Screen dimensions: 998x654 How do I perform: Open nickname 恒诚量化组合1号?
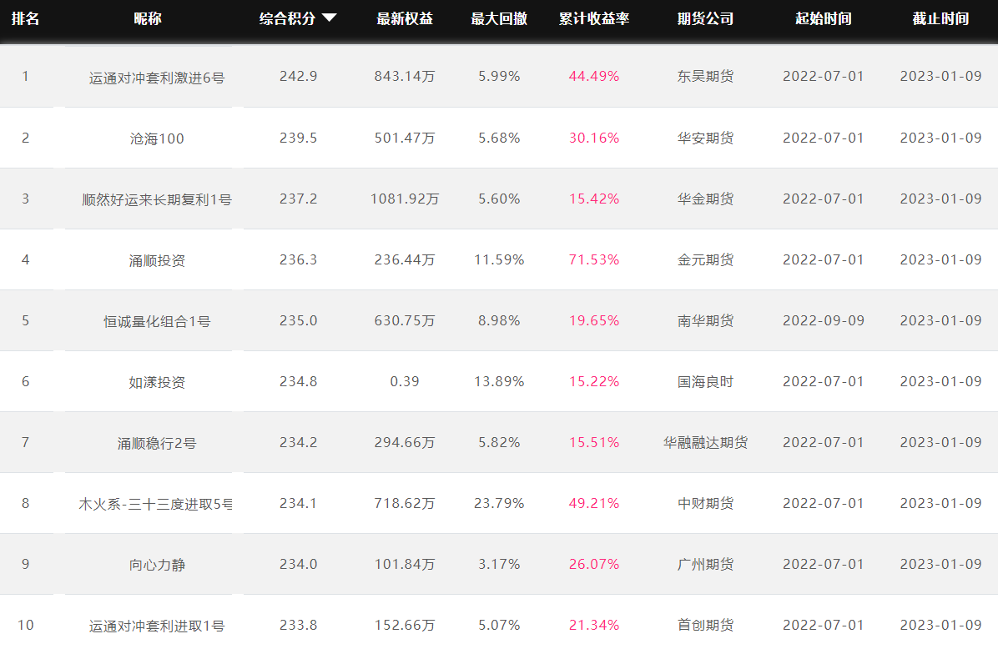[157, 322]
